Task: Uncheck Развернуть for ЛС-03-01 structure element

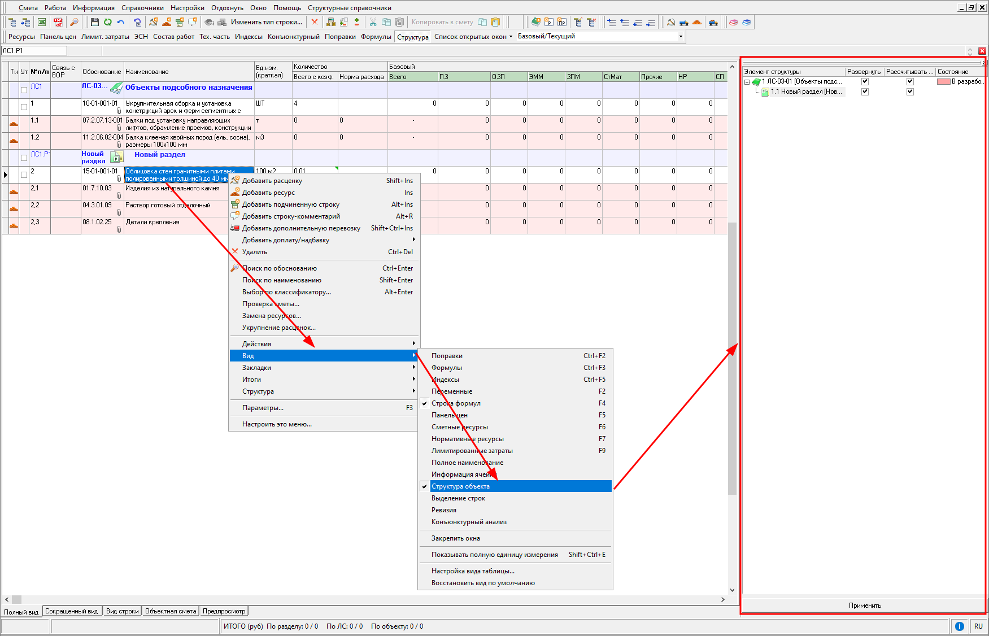Action: (x=865, y=81)
